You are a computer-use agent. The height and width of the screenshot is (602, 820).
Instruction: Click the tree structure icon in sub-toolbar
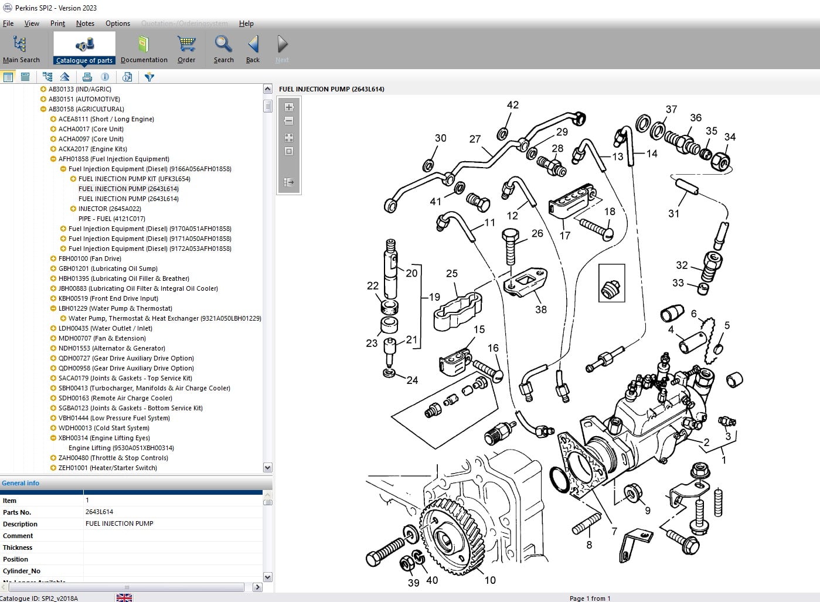[47, 77]
